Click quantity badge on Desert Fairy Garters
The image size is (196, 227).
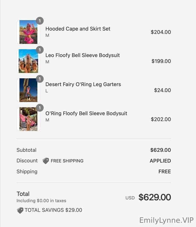point(40,79)
